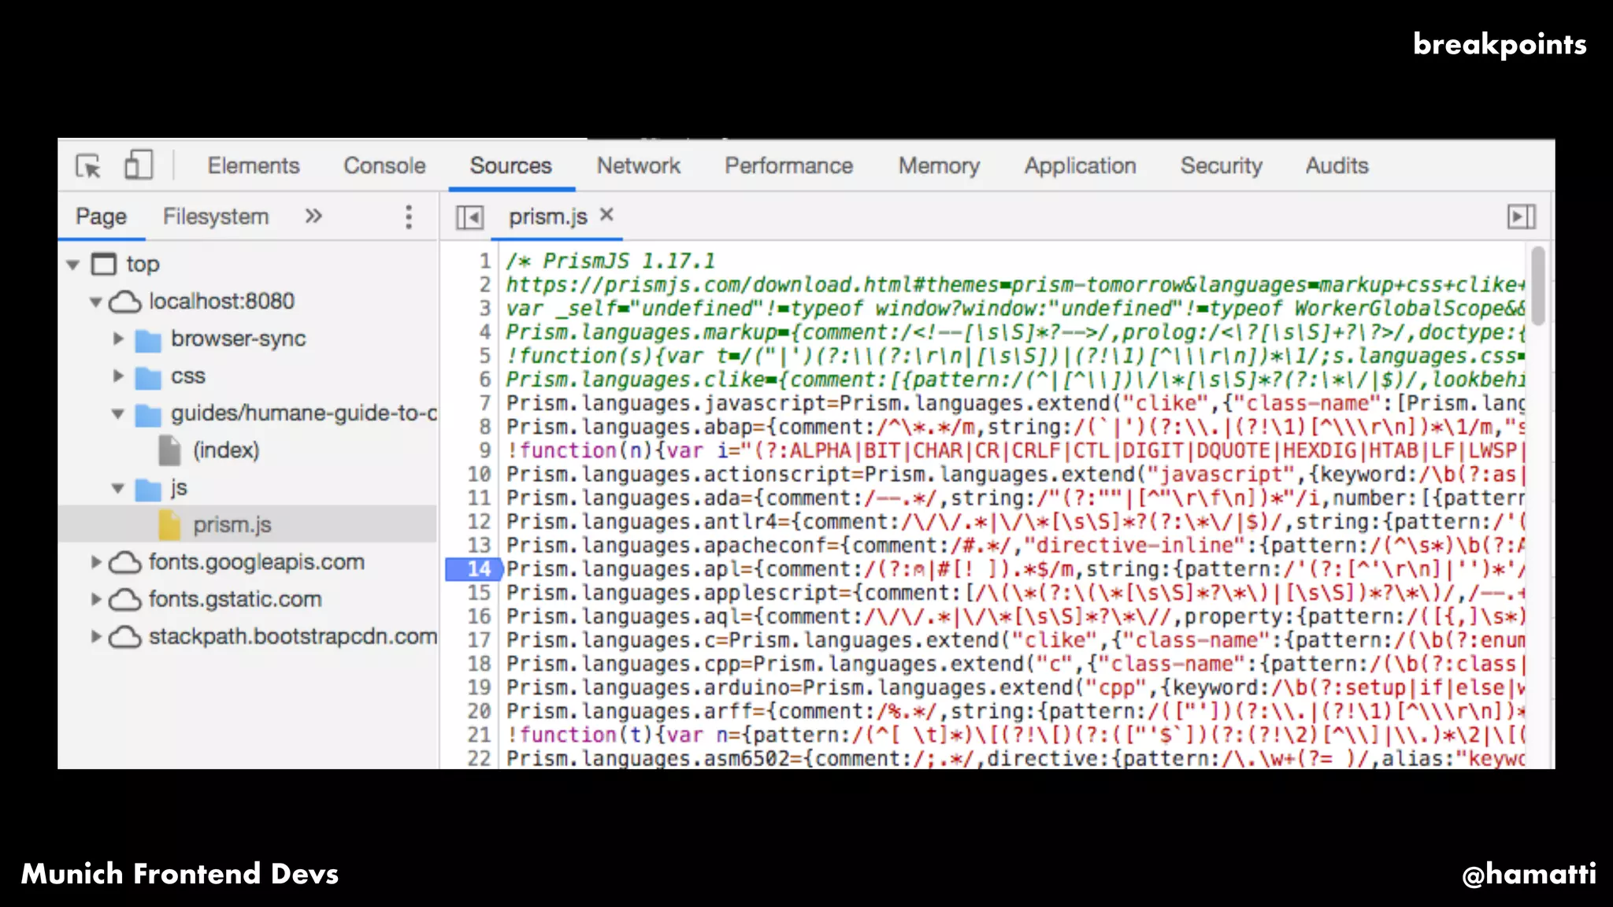Image resolution: width=1613 pixels, height=907 pixels.
Task: Select the localhost:8080 tree label
Action: 221,302
